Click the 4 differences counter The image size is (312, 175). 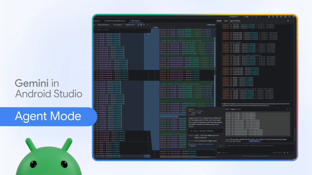click(211, 25)
